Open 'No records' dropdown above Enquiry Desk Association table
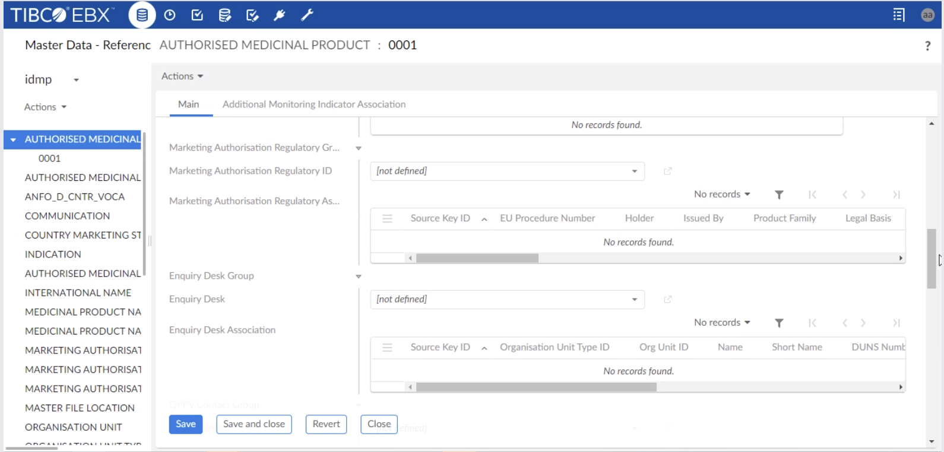The width and height of the screenshot is (944, 452). click(x=722, y=322)
